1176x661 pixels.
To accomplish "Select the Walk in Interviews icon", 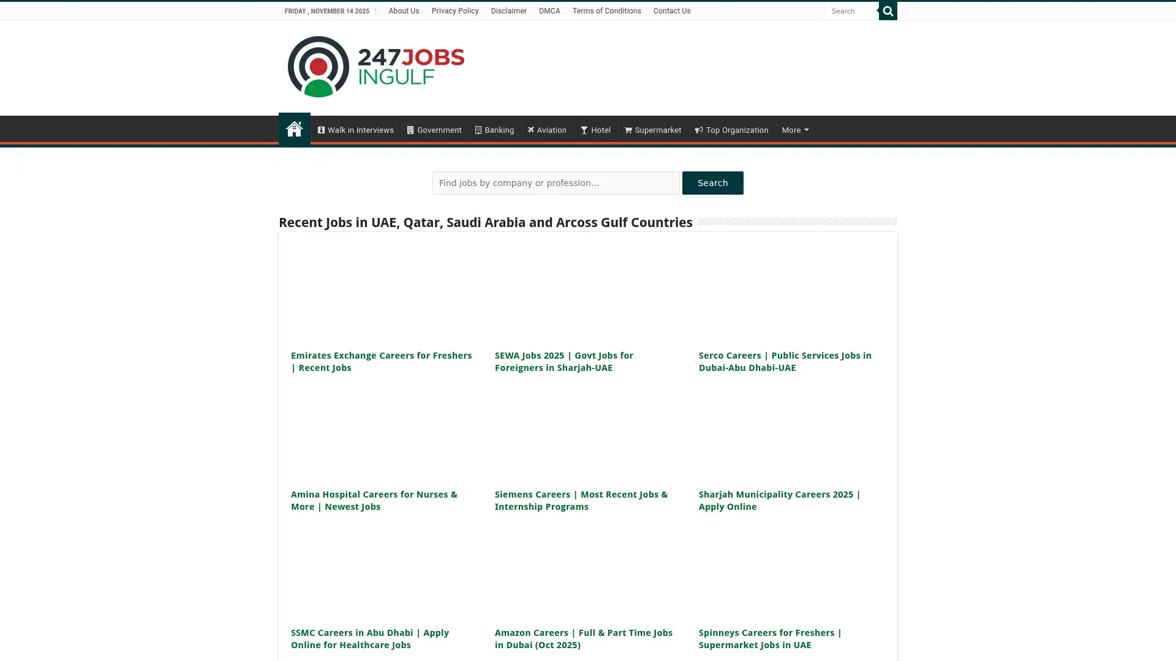I will [322, 130].
